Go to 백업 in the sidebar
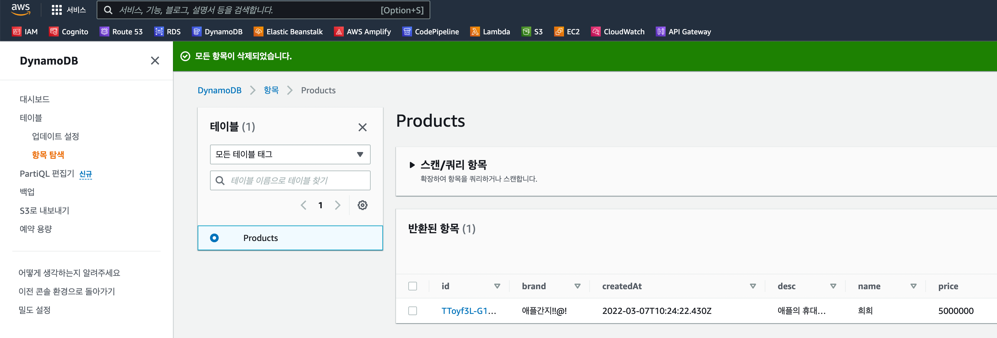 (27, 192)
